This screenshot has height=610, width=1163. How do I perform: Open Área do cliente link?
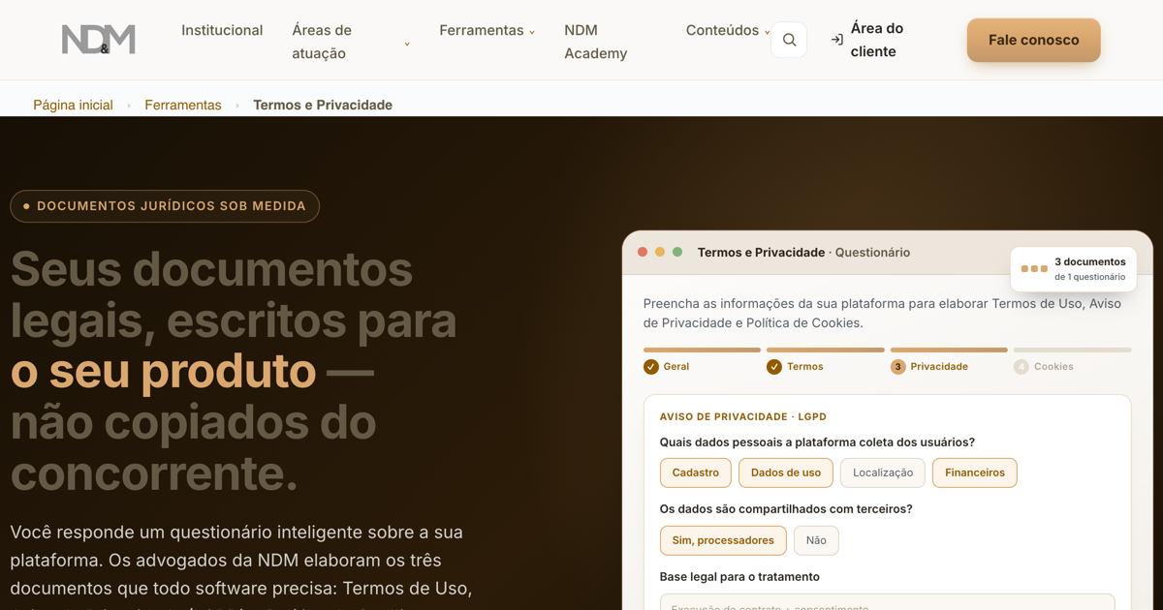point(877,40)
